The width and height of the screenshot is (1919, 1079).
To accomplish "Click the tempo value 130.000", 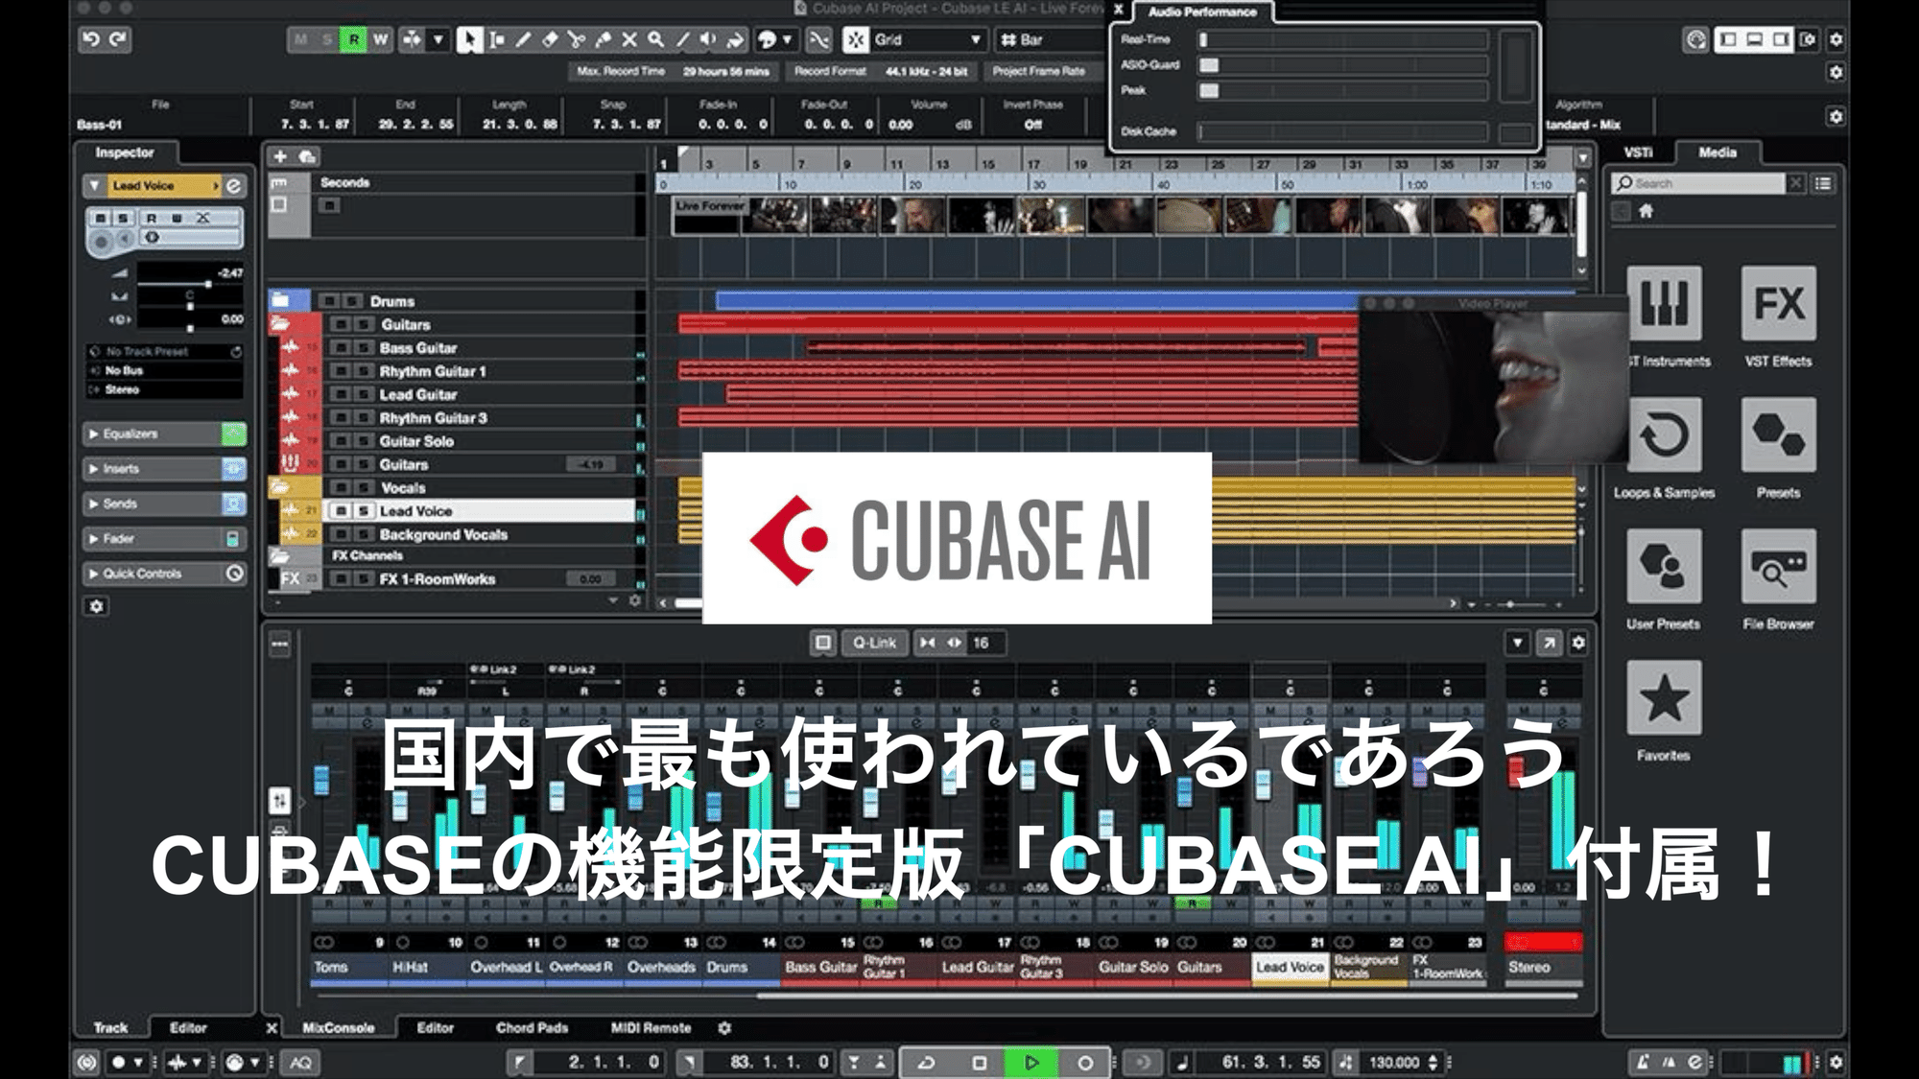I will tap(1394, 1063).
